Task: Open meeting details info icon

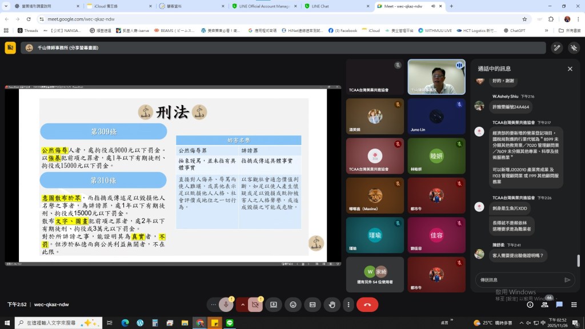Action: click(x=530, y=304)
